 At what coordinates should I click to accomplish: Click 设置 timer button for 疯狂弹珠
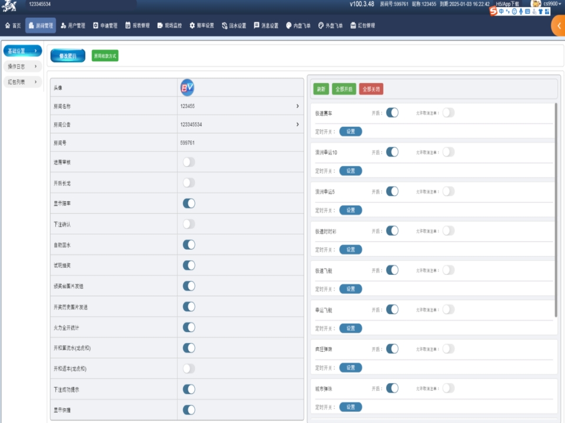(x=351, y=368)
